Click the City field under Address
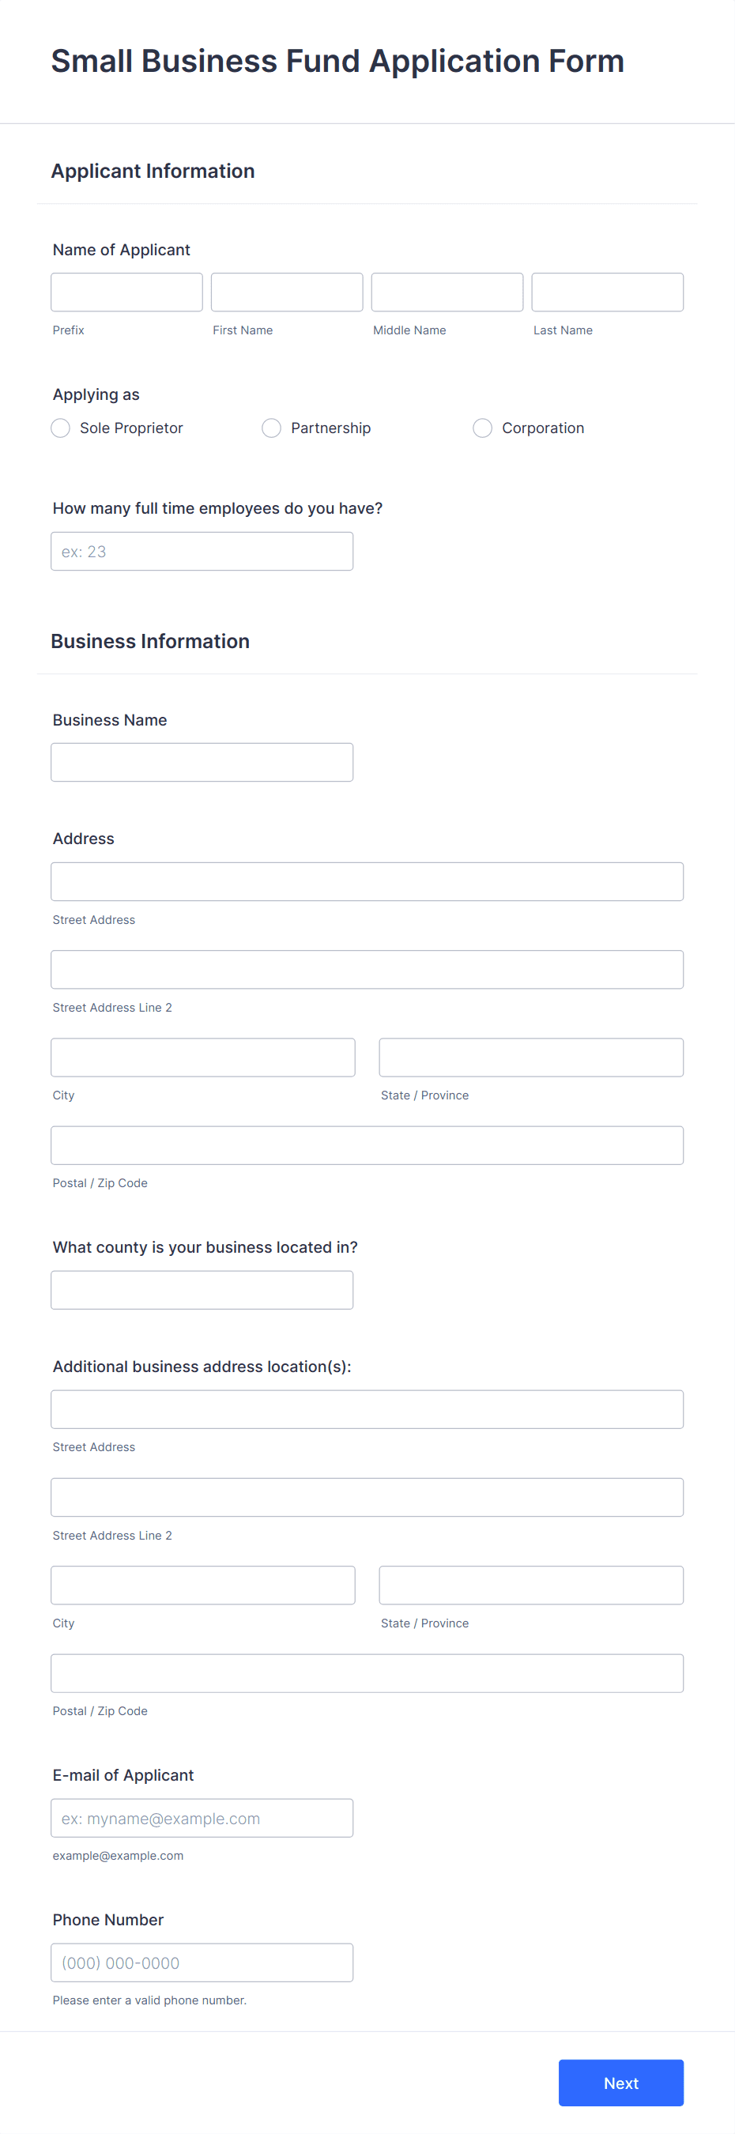Screen dimensions: 735x2134 click(x=202, y=1056)
